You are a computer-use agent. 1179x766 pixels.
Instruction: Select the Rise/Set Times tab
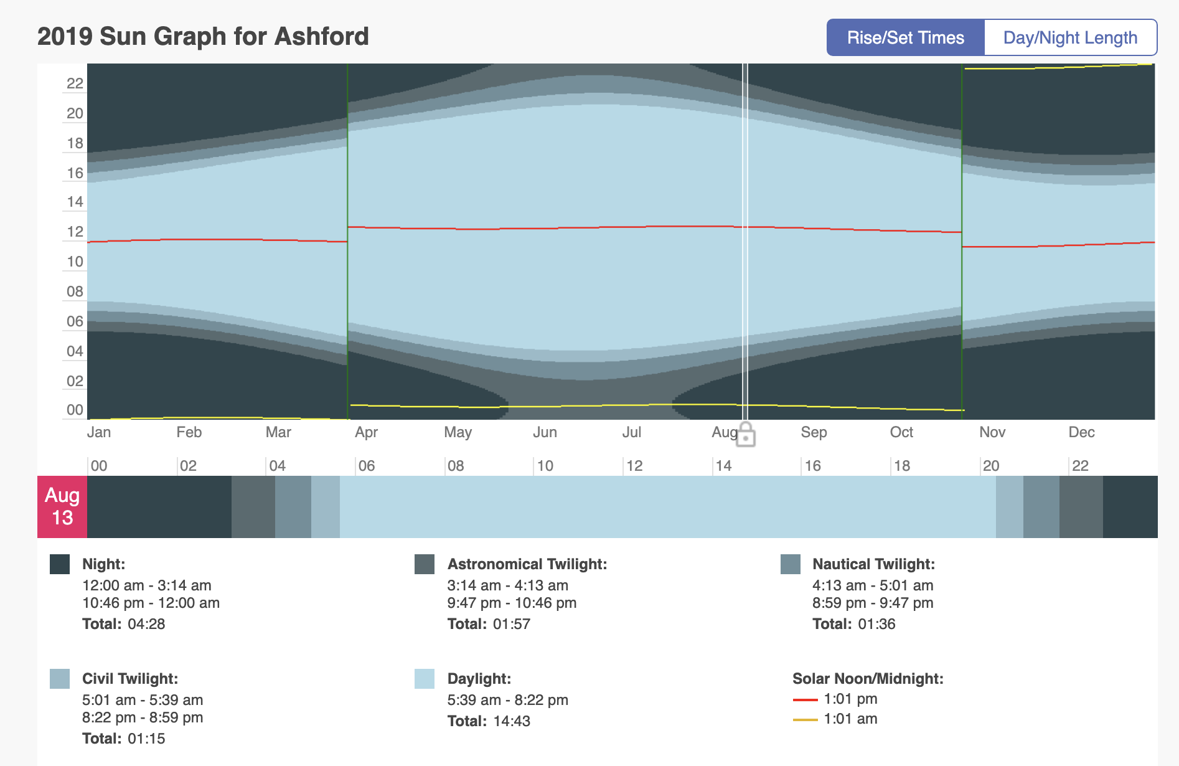click(x=905, y=37)
